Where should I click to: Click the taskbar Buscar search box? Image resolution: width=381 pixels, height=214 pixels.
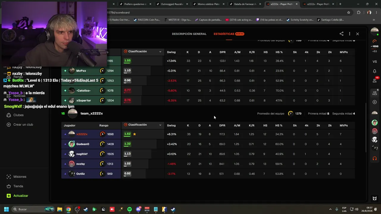click(33, 209)
